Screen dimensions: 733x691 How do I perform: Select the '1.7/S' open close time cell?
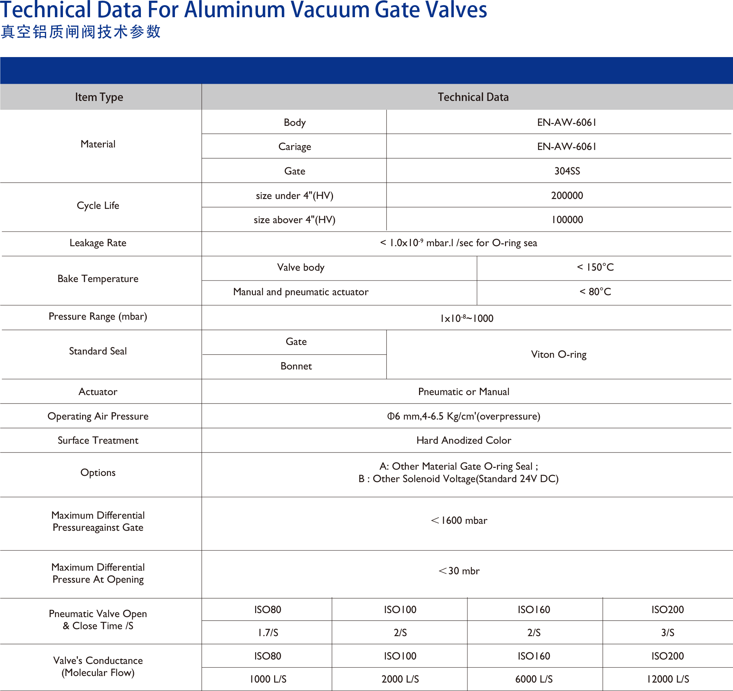[x=268, y=633]
